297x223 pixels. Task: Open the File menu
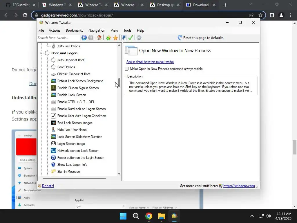(41, 30)
